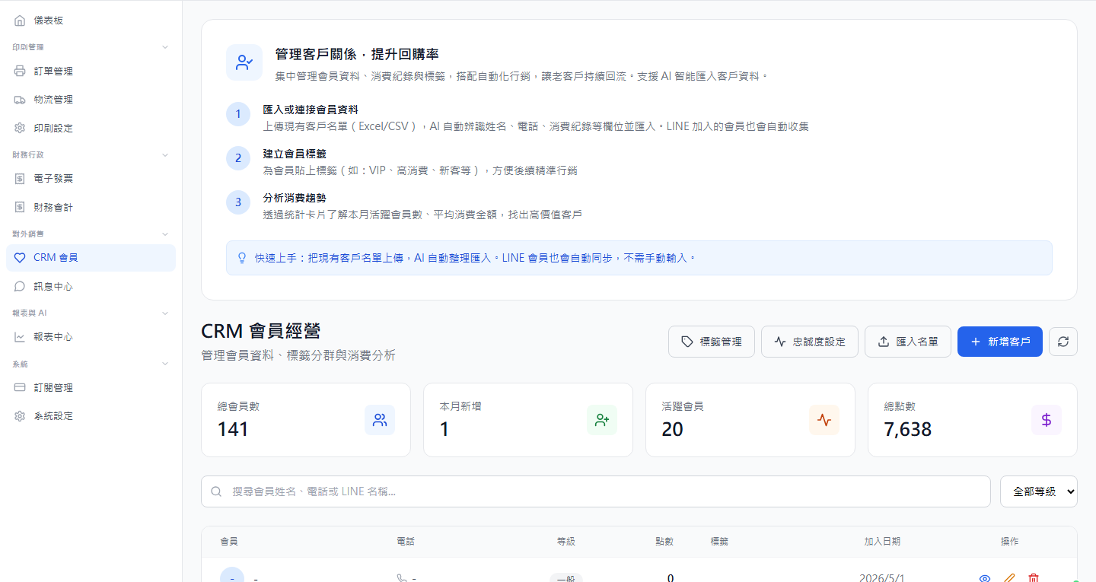Click the people icon in 總會員數 card
Screen dimensions: 1096x582
tap(380, 420)
